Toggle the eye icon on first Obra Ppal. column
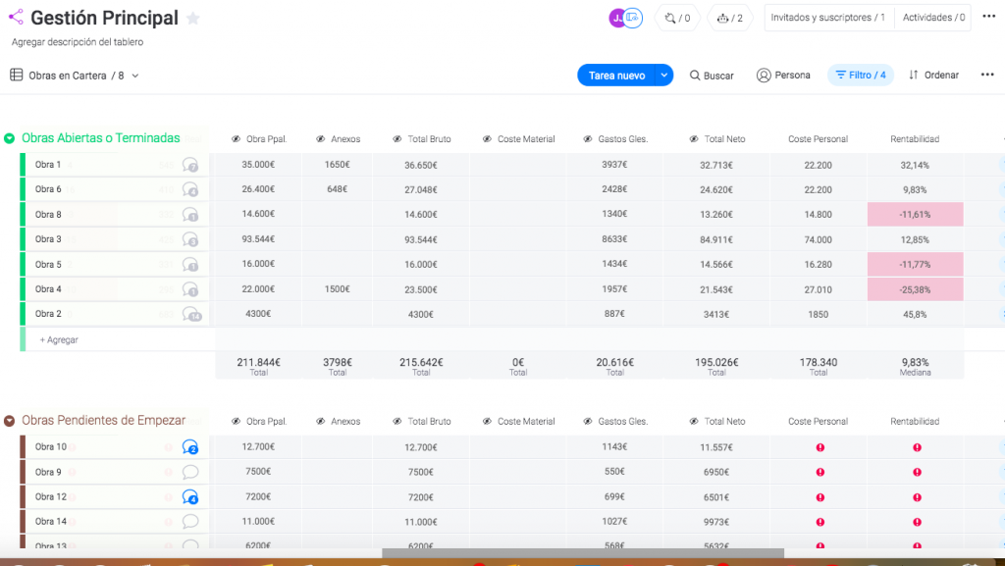Screen dimensions: 1005x566 [x=236, y=139]
